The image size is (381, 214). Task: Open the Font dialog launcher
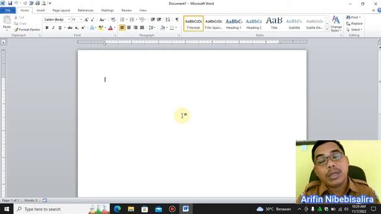point(115,36)
